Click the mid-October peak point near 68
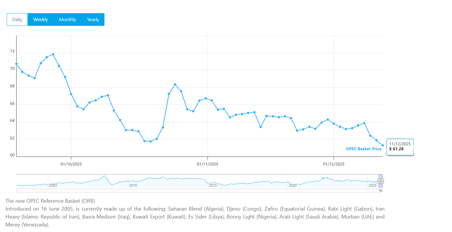452x232 pixels. [x=175, y=84]
